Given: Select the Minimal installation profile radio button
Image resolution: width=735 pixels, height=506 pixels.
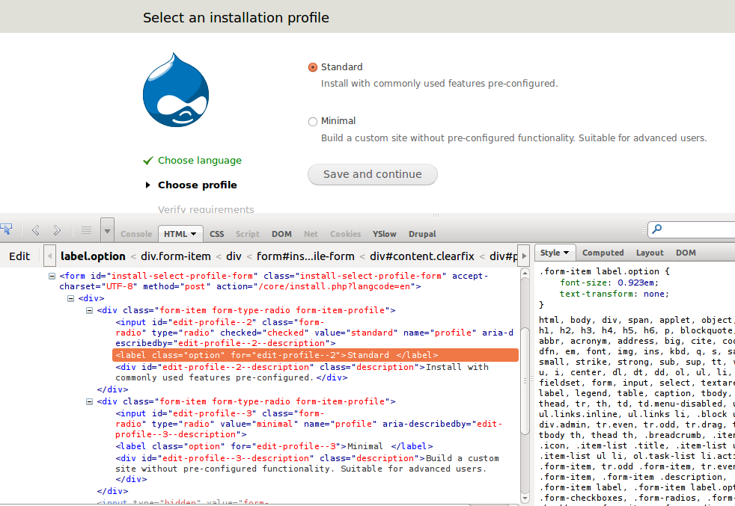Looking at the screenshot, I should click(312, 120).
